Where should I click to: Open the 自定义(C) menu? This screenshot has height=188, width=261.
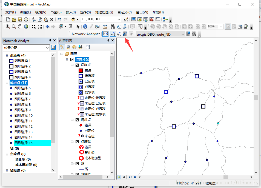click(125, 12)
